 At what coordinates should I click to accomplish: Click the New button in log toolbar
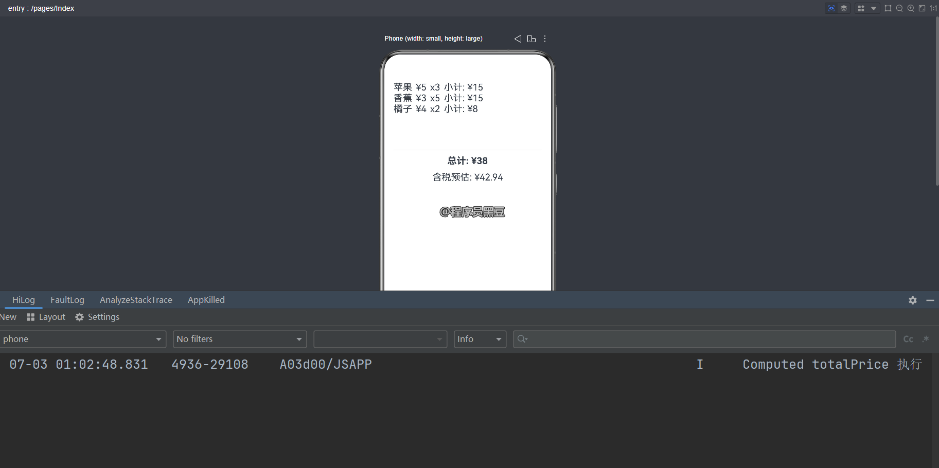coord(8,317)
